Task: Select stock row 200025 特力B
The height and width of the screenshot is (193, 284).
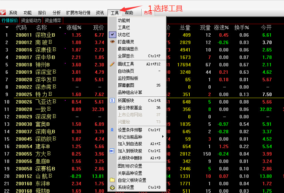Action: [x=142, y=94]
